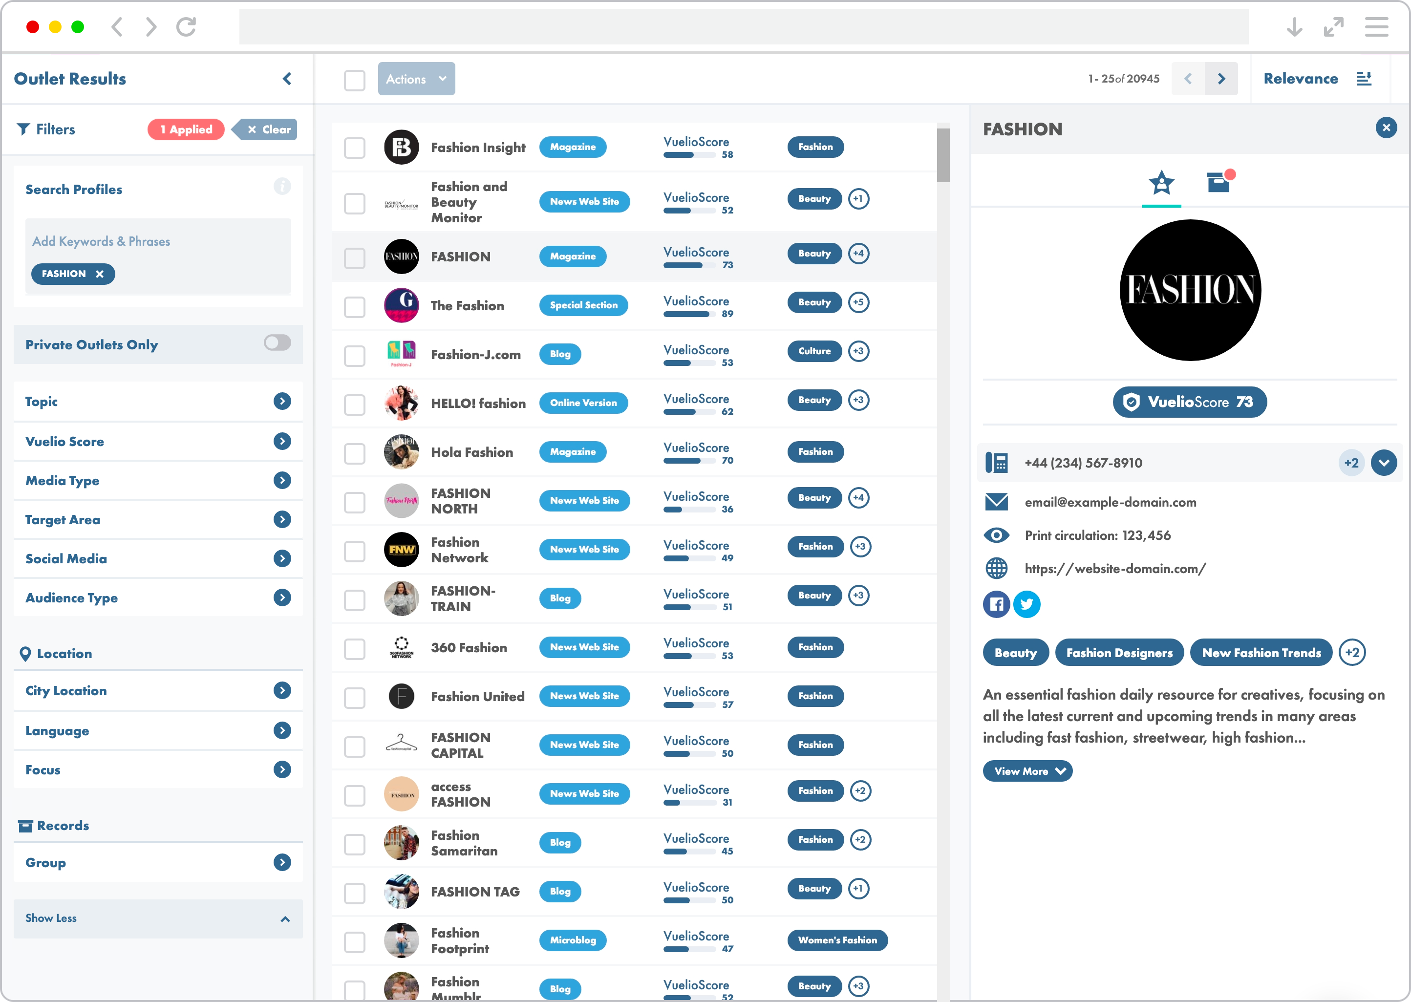Check the checkbox next to FASHION magazine
The height and width of the screenshot is (1002, 1411).
tap(355, 256)
